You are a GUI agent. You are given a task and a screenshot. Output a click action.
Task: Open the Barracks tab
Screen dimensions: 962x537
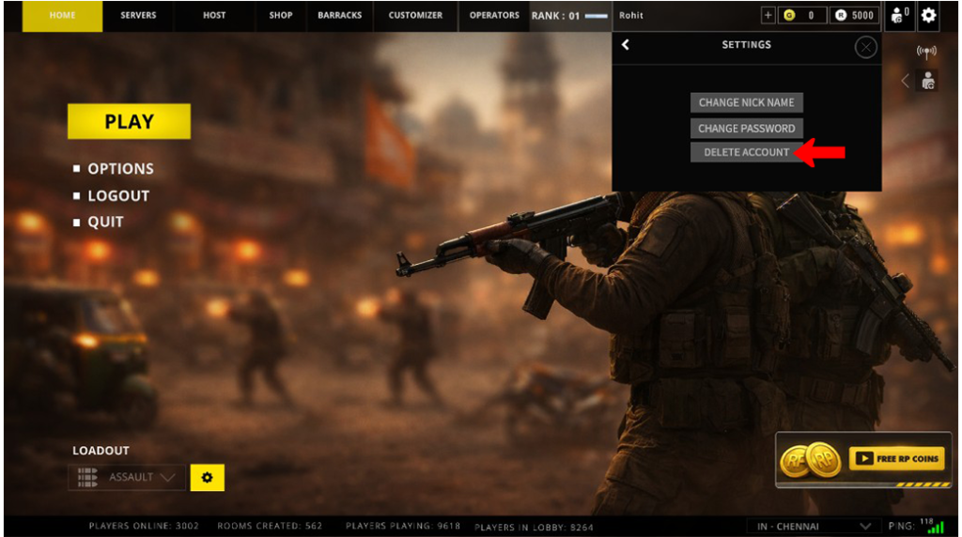(x=339, y=15)
